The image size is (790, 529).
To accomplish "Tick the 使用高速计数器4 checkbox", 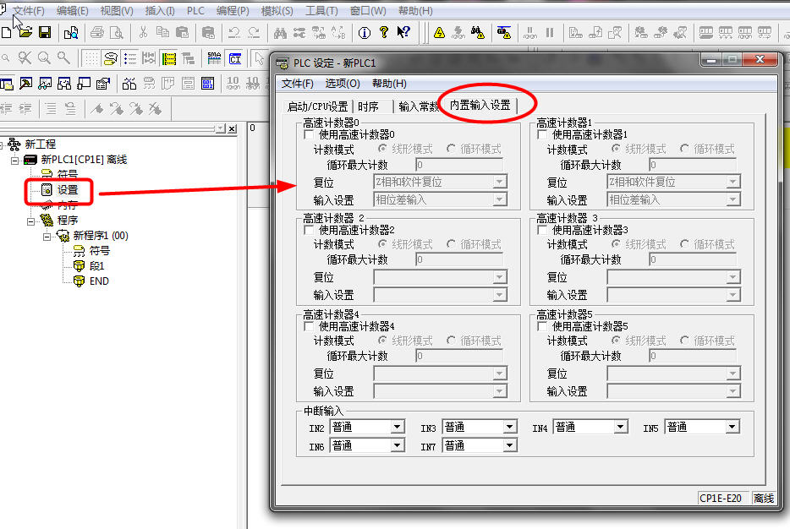I will coord(310,326).
